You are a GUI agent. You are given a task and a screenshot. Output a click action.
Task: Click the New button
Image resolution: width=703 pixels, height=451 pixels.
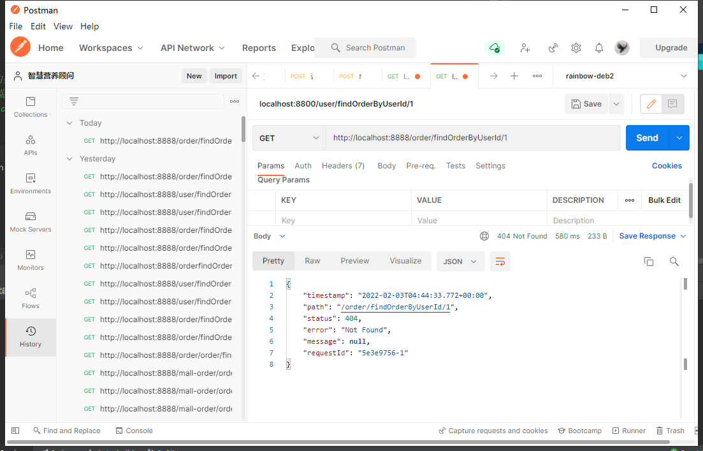click(x=194, y=76)
